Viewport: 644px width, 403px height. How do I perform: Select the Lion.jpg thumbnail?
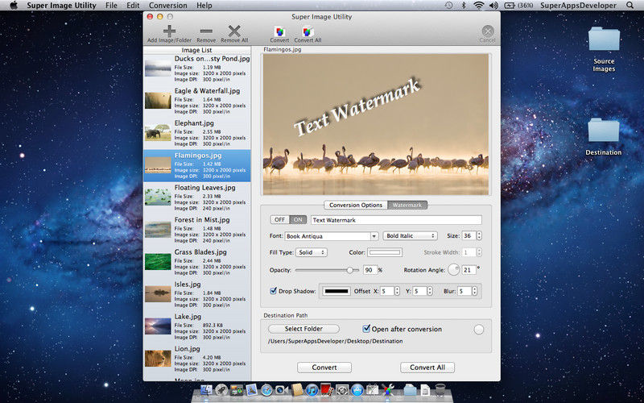158,358
